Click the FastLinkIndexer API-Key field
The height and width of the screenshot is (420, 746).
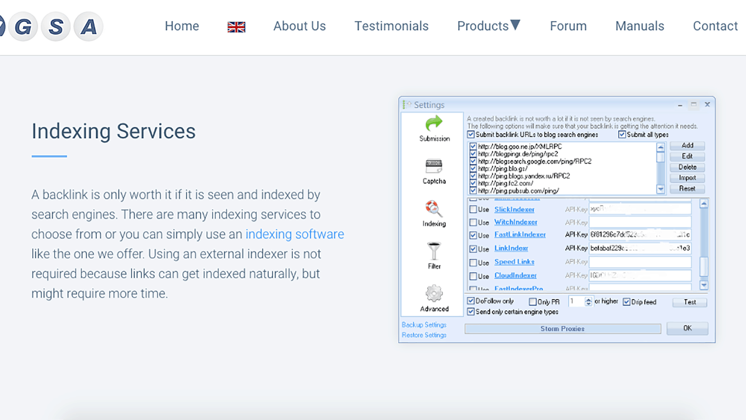tap(640, 235)
